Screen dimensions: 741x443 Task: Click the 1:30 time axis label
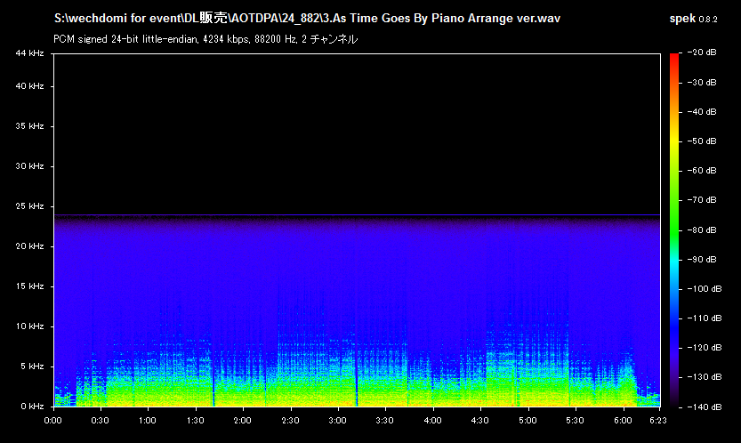[195, 421]
